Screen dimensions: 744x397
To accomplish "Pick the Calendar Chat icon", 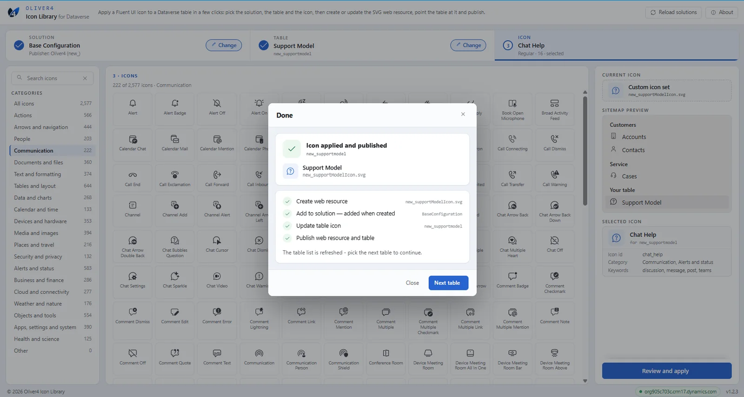I will [x=133, y=145].
